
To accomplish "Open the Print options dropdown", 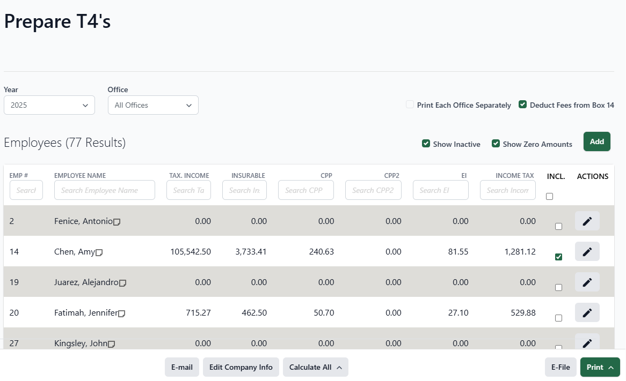I will [x=600, y=367].
